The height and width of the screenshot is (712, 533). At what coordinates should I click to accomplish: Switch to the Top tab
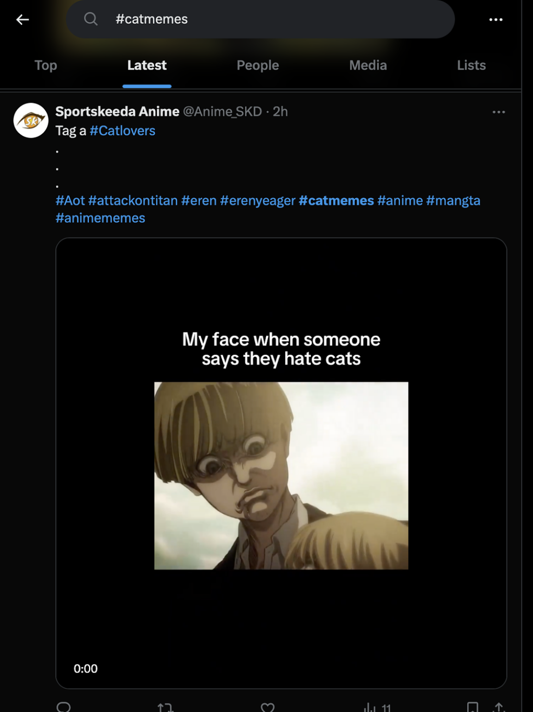point(46,65)
